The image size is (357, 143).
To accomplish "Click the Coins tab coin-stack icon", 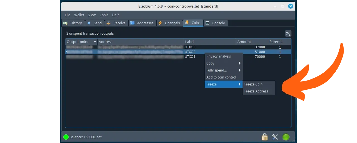I will 187,23.
